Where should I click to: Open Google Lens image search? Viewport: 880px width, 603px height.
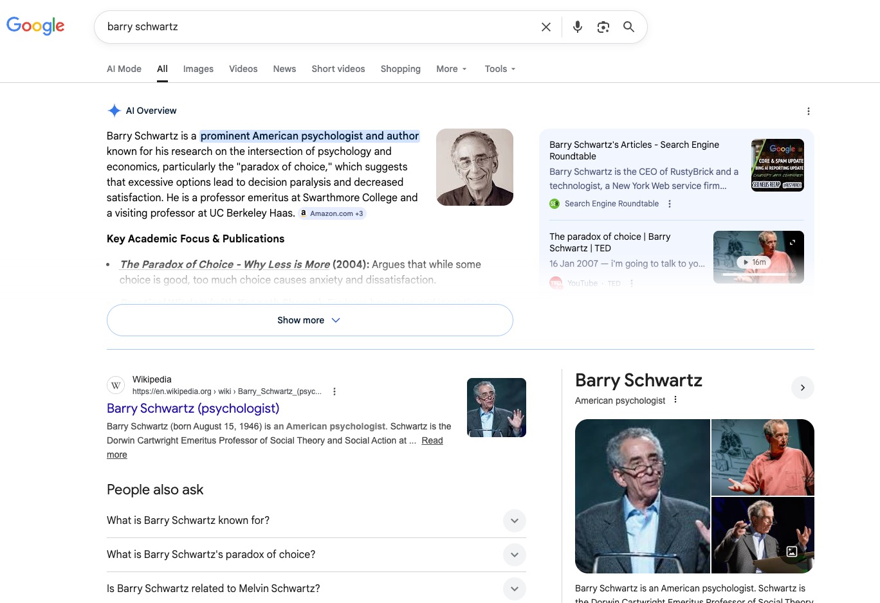tap(603, 27)
